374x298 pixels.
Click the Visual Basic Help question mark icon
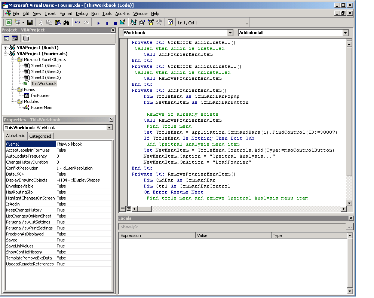[170, 23]
